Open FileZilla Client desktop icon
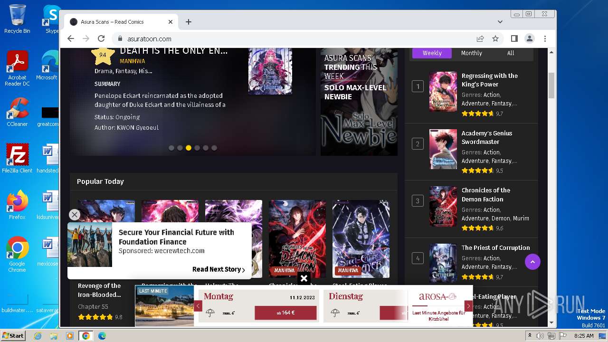608x342 pixels. click(x=17, y=158)
